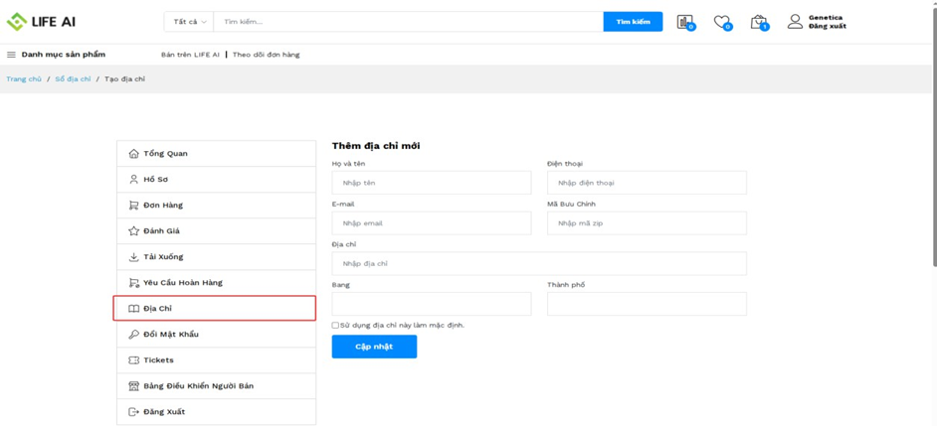Open the compare list icon in header
Screen dimensions: 937x426
(x=684, y=22)
